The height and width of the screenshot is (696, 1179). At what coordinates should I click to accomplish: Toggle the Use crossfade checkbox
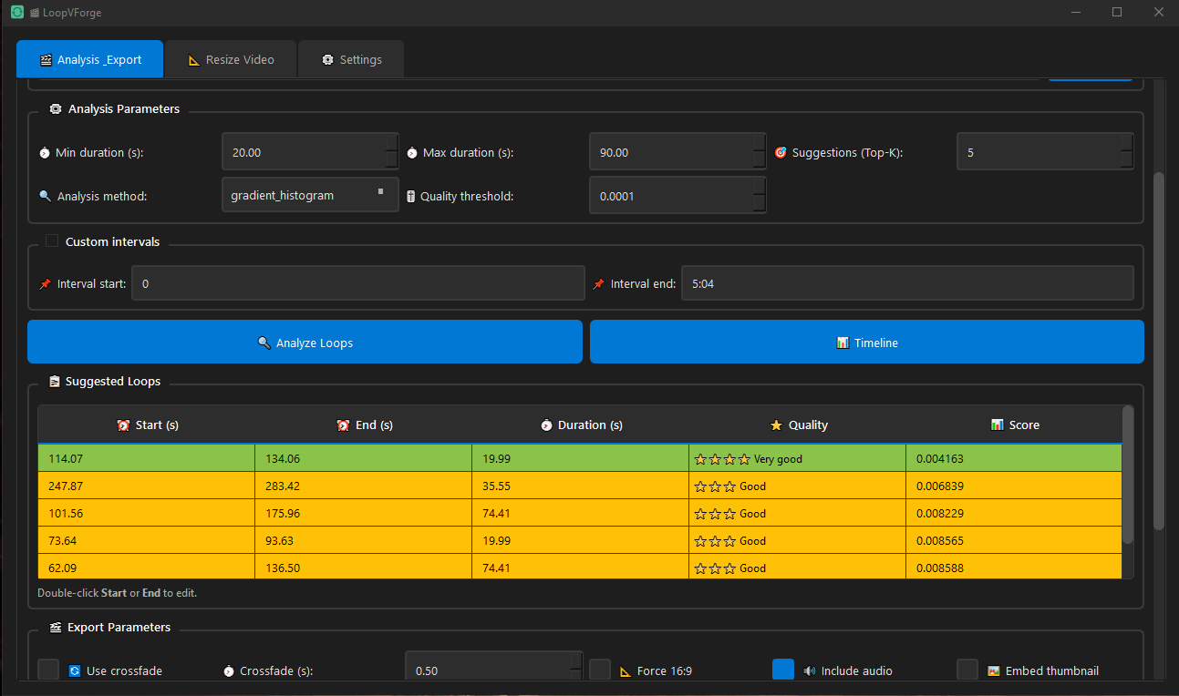(x=48, y=670)
